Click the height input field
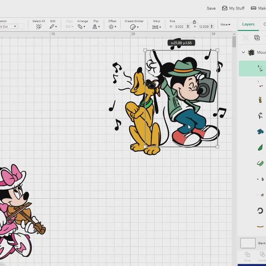 point(204,27)
